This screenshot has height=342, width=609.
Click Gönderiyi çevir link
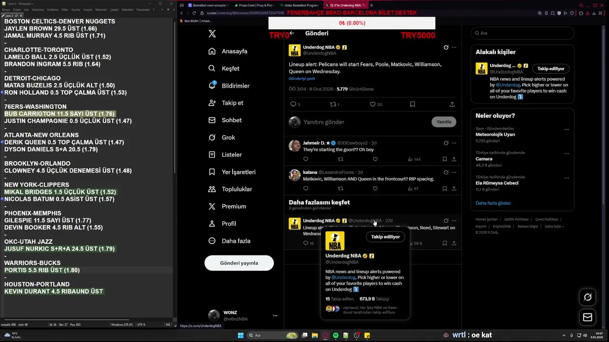302,78
